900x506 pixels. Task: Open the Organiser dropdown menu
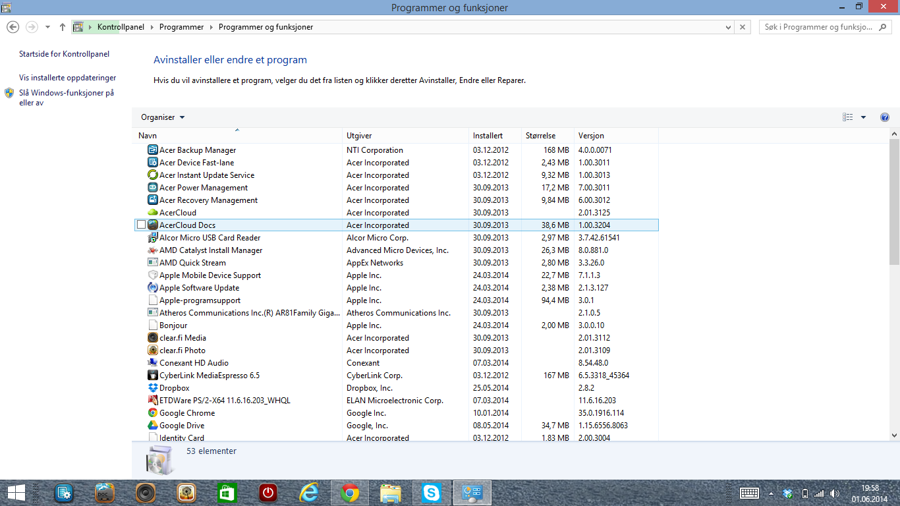[x=163, y=117]
